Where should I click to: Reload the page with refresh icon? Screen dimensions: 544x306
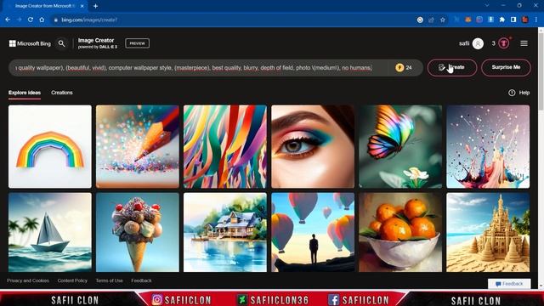31,20
